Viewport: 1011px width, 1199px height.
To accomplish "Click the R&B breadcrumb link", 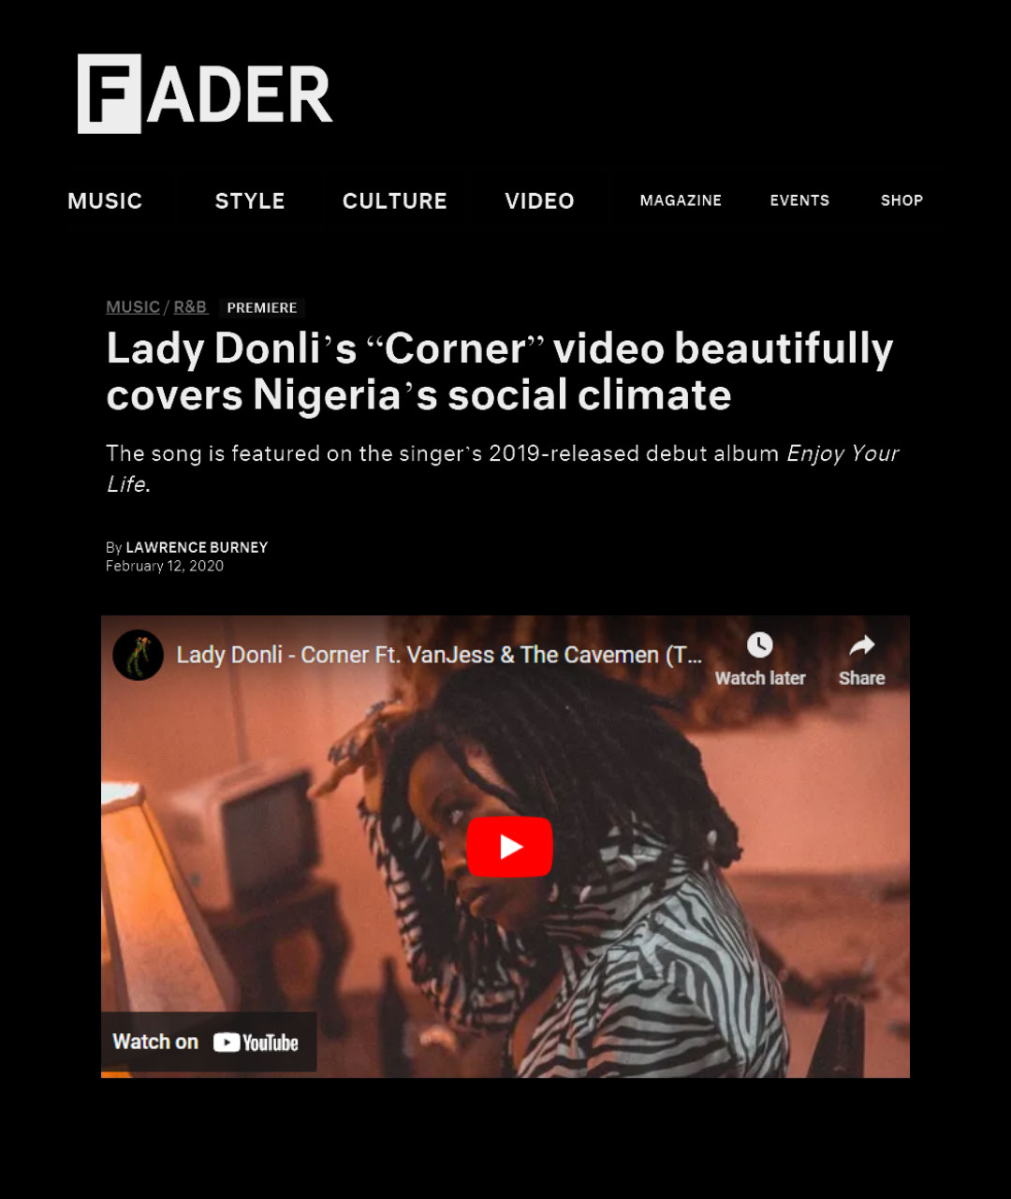I will [x=190, y=307].
